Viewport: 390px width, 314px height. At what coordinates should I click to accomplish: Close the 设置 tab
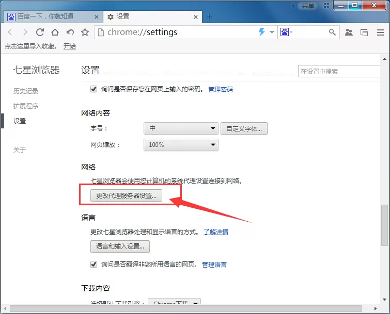click(x=196, y=17)
